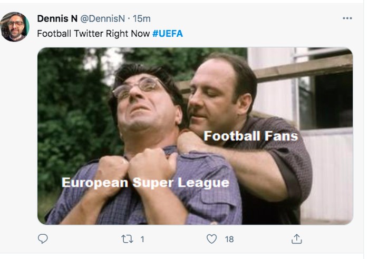Click the "Football Twitter Right Now" tweet text
This screenshot has height=259, width=369.
tap(93, 33)
